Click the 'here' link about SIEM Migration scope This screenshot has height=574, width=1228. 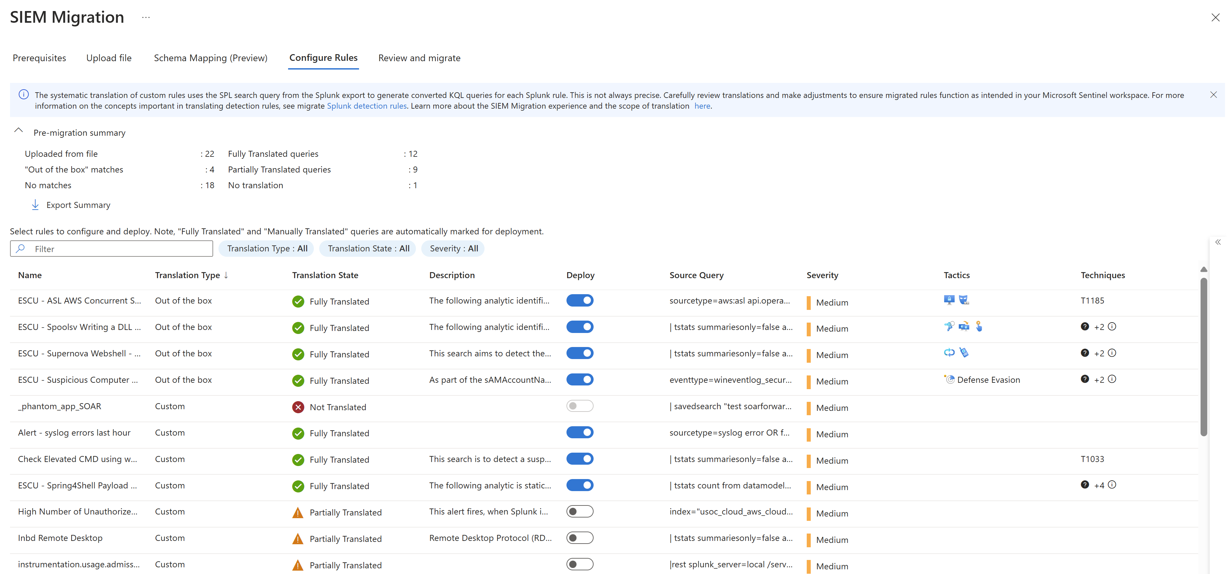pyautogui.click(x=702, y=106)
